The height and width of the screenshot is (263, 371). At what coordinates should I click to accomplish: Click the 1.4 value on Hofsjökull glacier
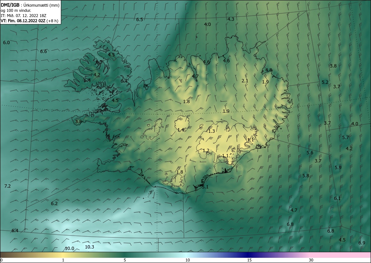click(181, 129)
